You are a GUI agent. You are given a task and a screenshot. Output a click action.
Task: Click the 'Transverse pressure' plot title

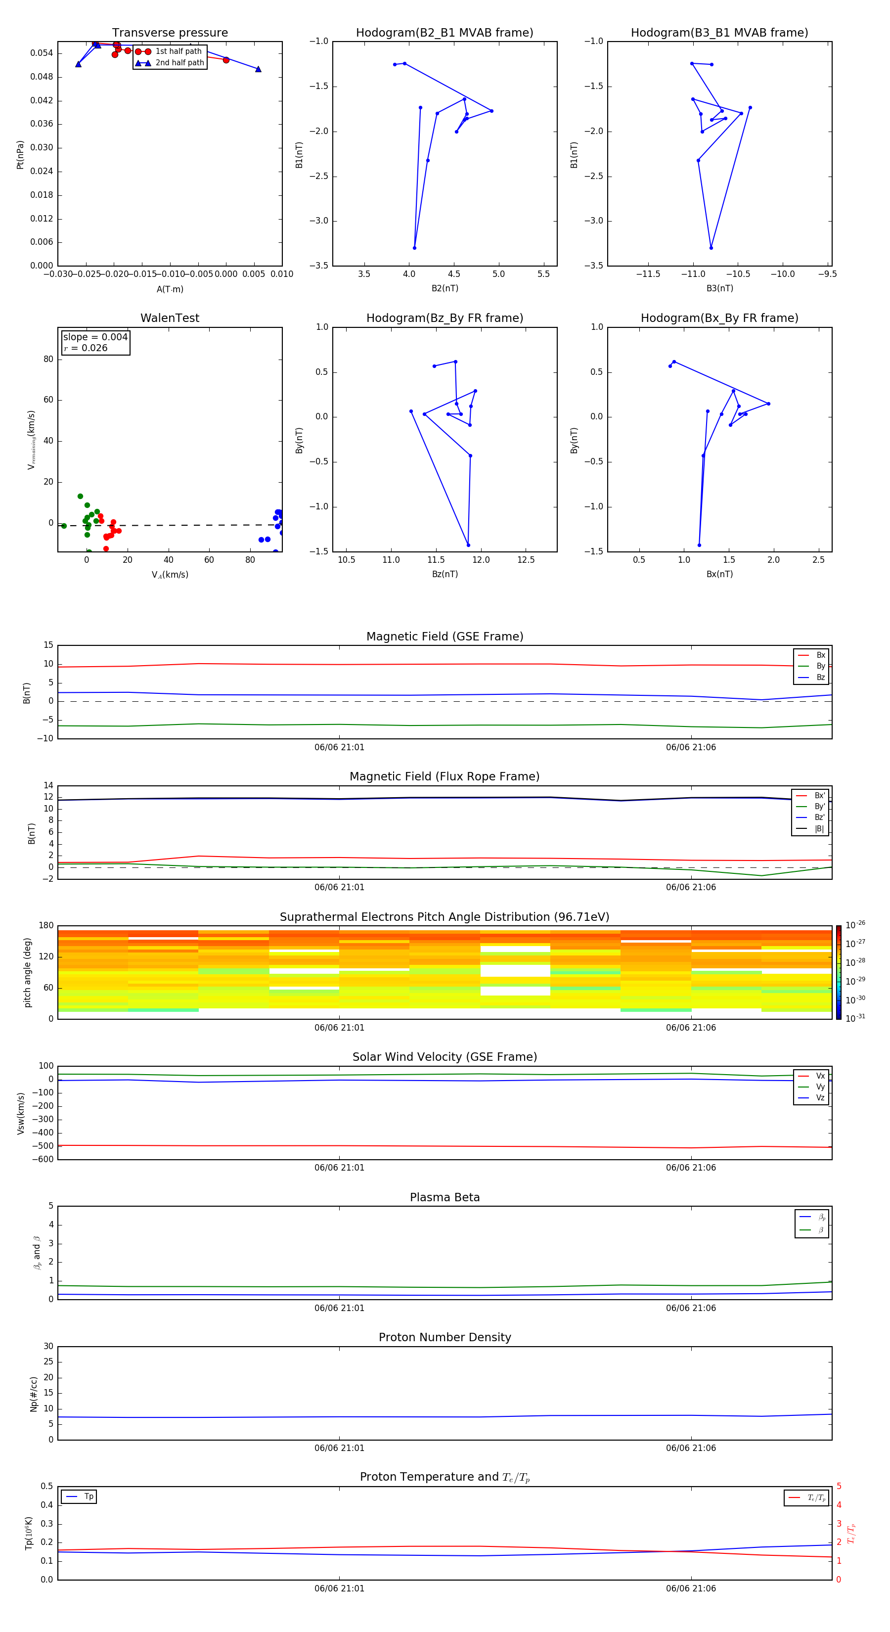coord(170,33)
